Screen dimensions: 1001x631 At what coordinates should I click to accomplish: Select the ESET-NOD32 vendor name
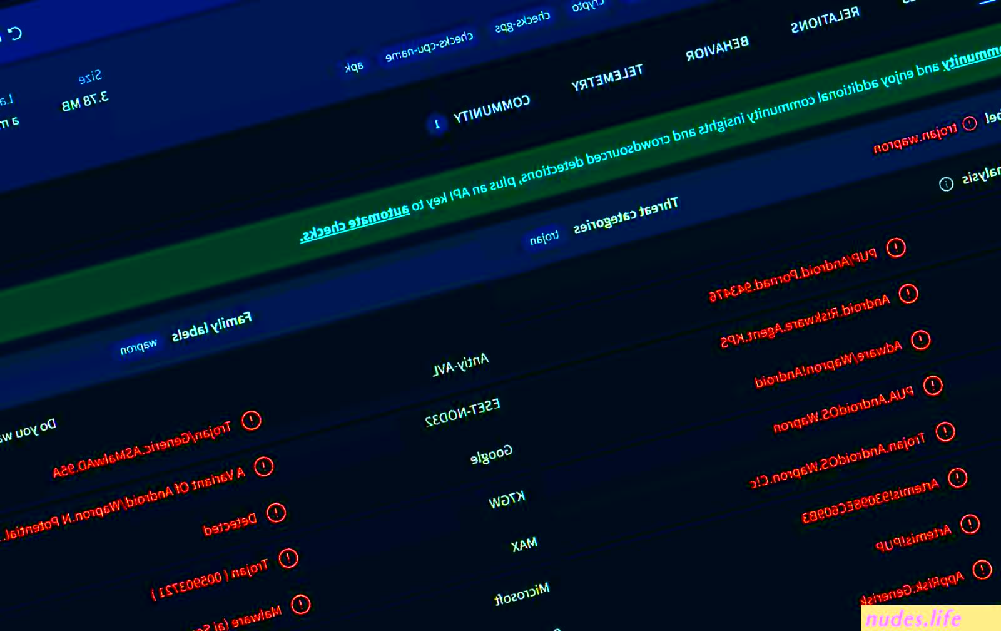point(462,412)
